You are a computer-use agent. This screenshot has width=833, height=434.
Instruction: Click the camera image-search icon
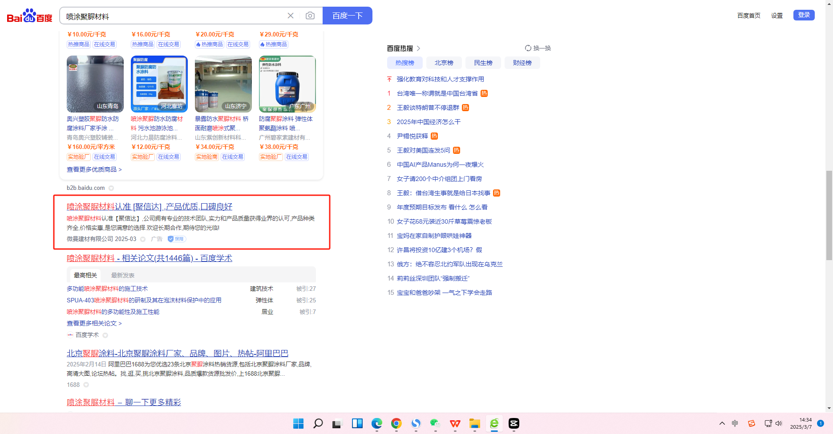click(310, 16)
